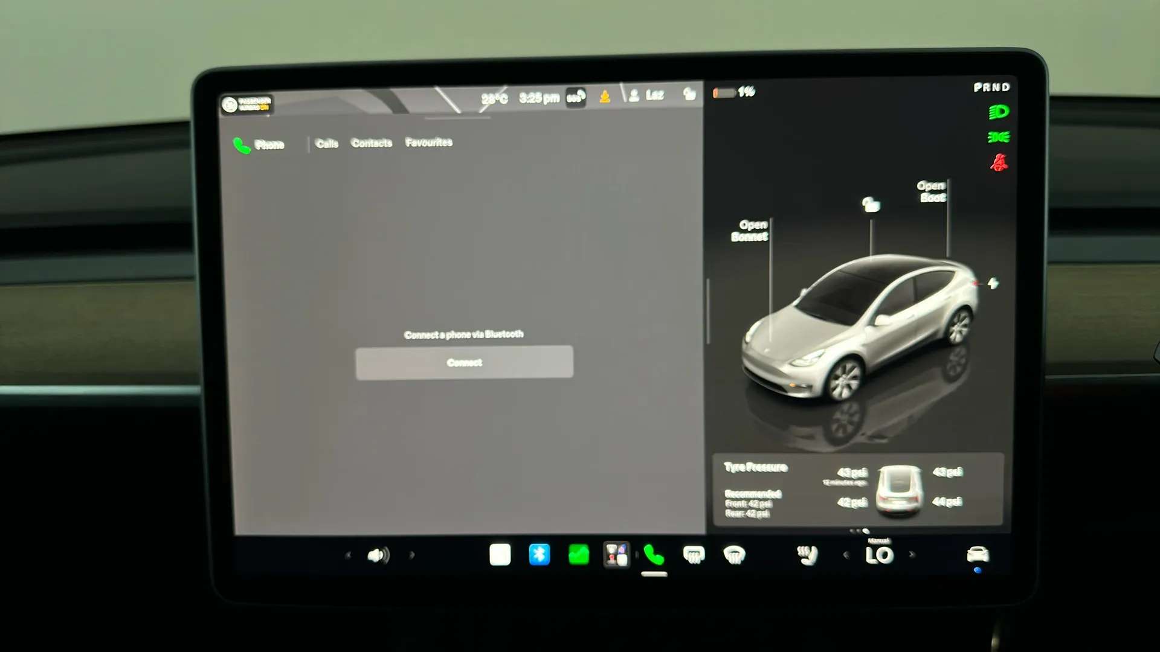Image resolution: width=1160 pixels, height=652 pixels.
Task: Open climate settings via LO temperature
Action: tap(879, 555)
